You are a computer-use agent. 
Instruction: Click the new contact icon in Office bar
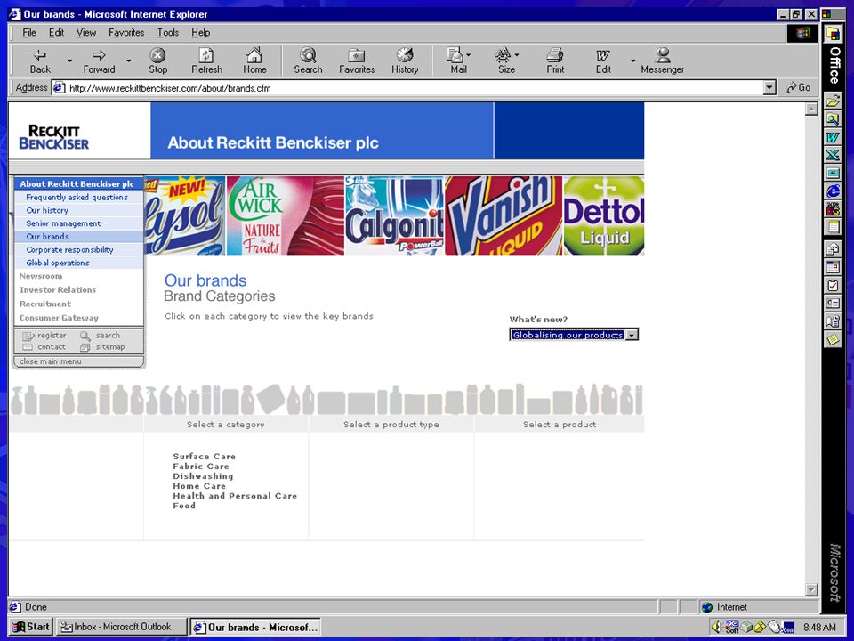(833, 303)
